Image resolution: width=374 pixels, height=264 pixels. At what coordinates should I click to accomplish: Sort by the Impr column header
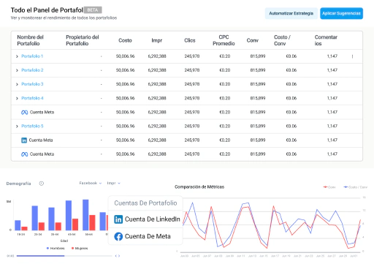(x=156, y=40)
